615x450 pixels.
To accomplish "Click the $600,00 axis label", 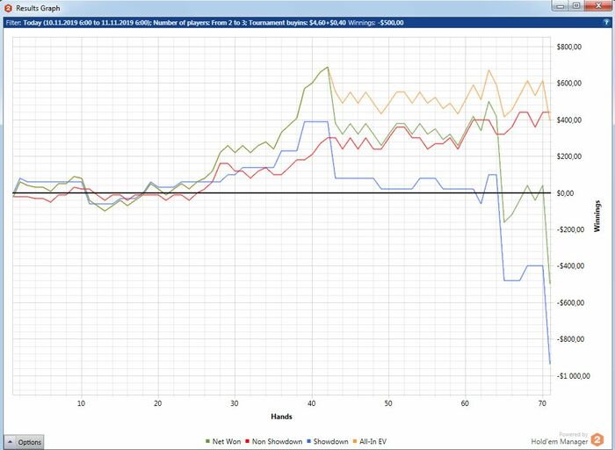I will (x=568, y=83).
